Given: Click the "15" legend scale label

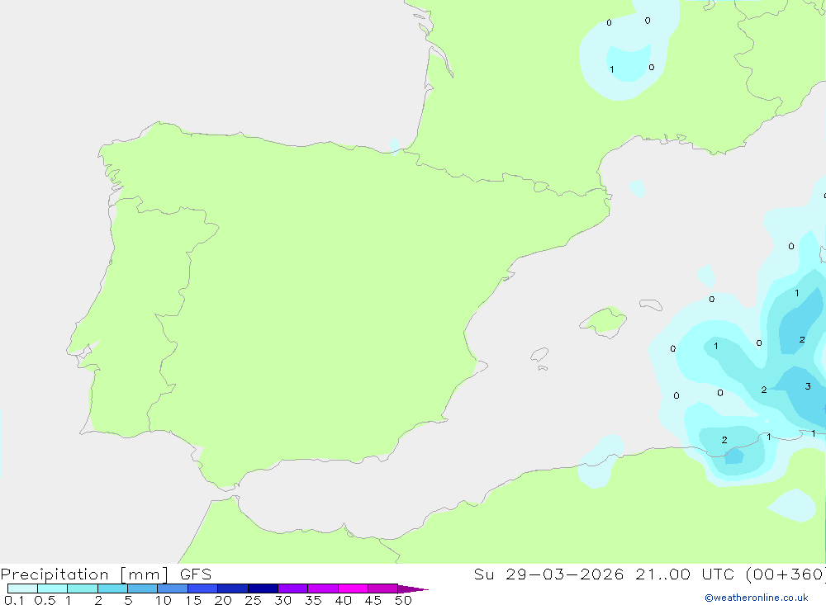Looking at the screenshot, I should pos(193,600).
